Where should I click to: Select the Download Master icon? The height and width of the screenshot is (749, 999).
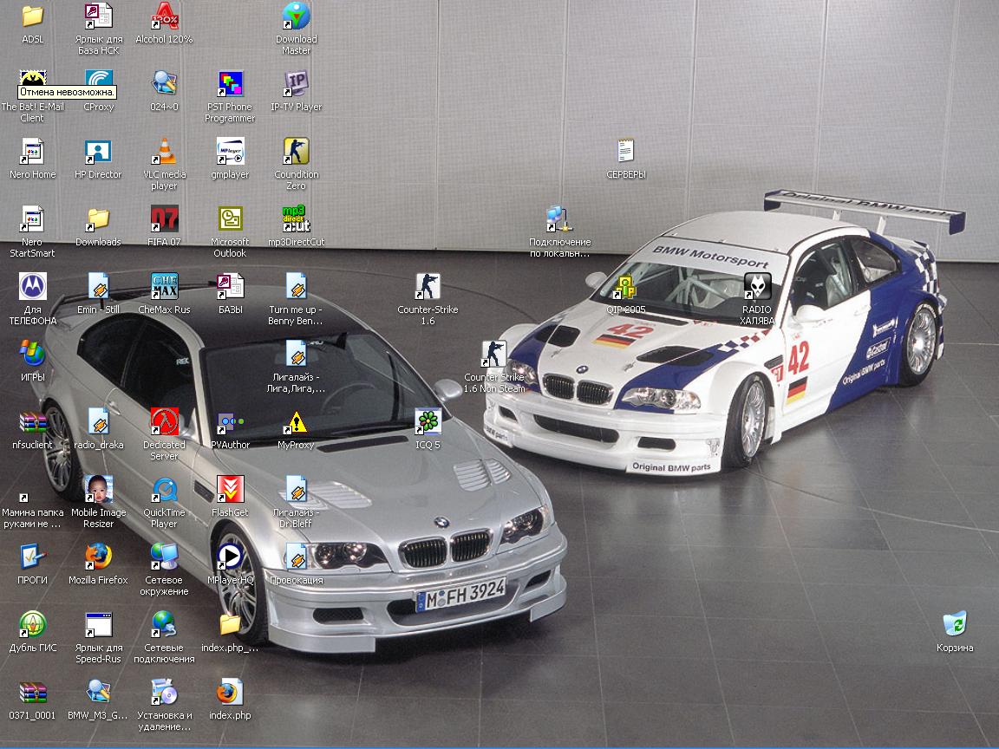(296, 16)
